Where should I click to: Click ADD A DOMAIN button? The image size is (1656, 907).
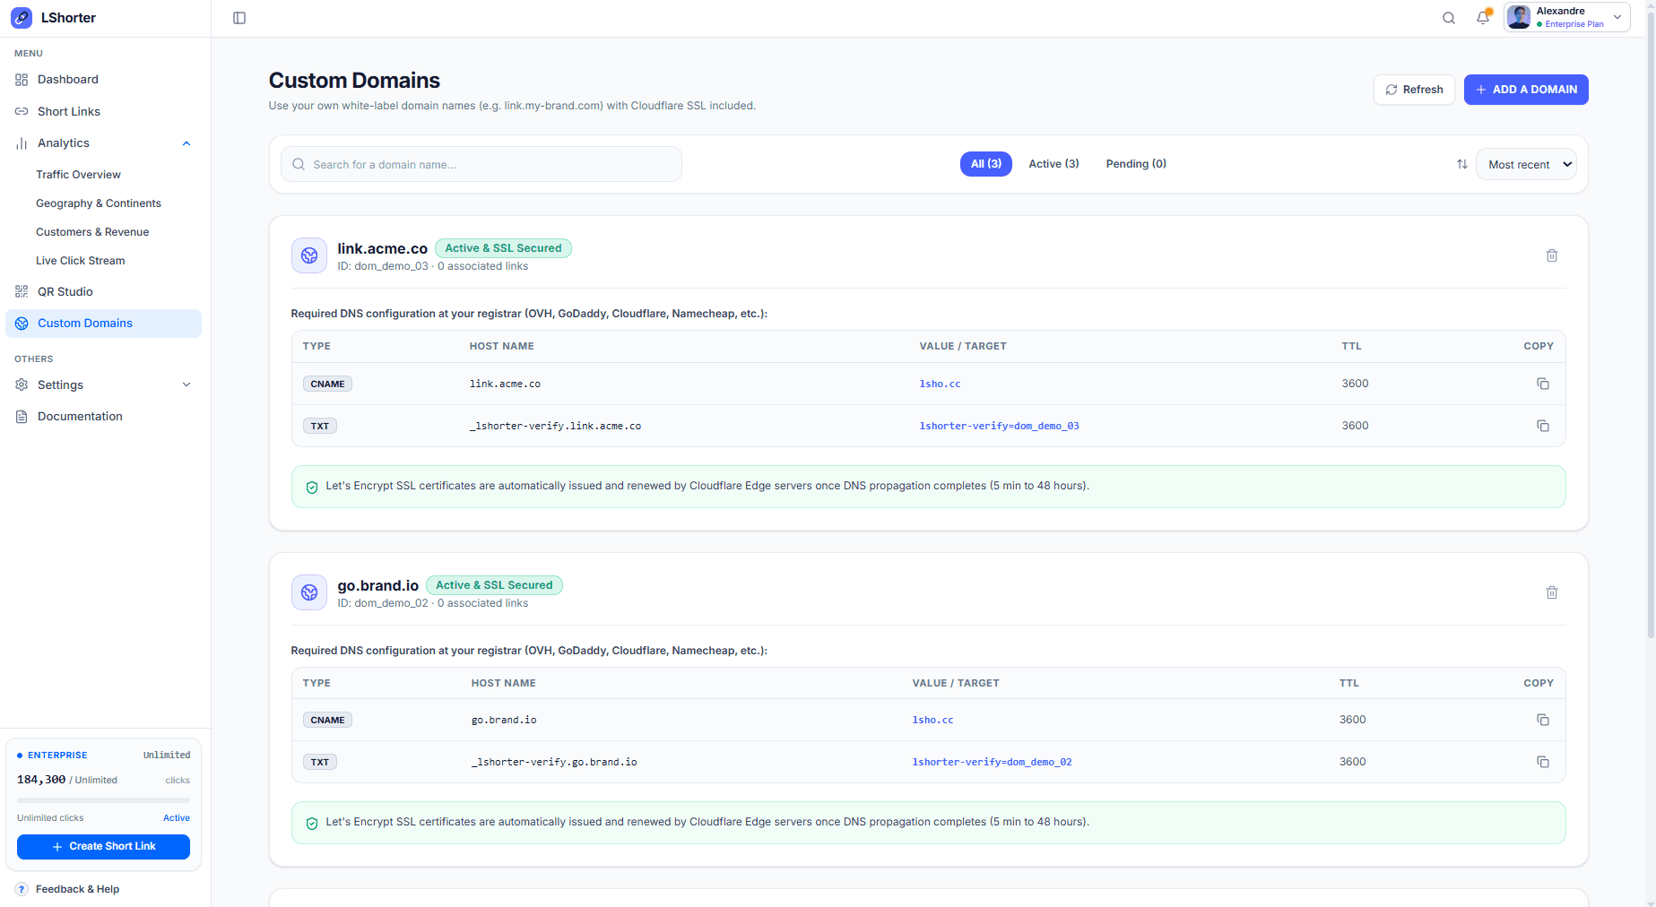(1526, 90)
